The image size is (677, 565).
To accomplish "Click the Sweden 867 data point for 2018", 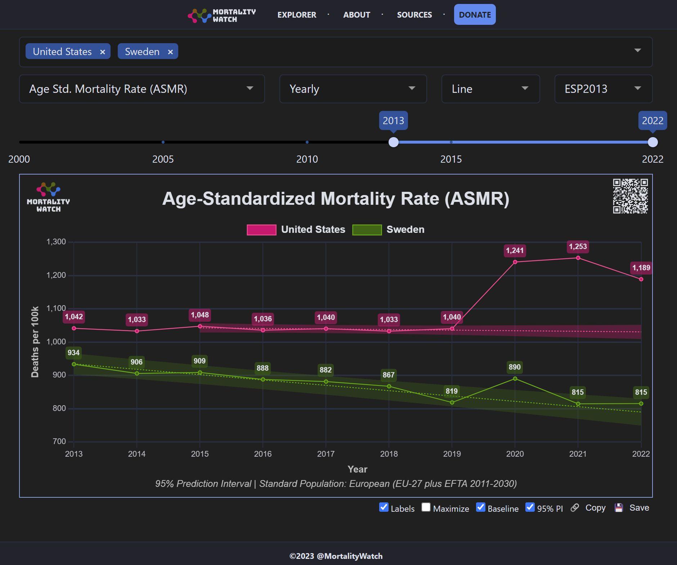I will pos(389,387).
